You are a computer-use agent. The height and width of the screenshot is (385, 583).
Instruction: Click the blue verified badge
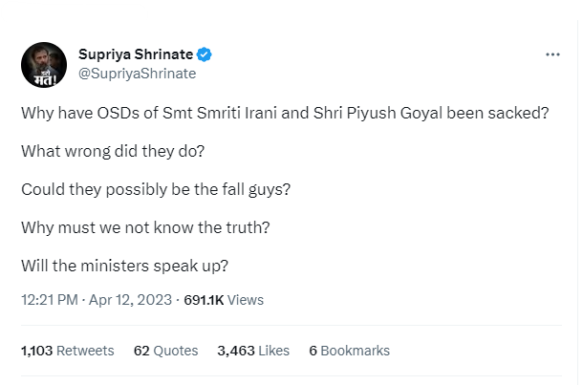pos(205,54)
